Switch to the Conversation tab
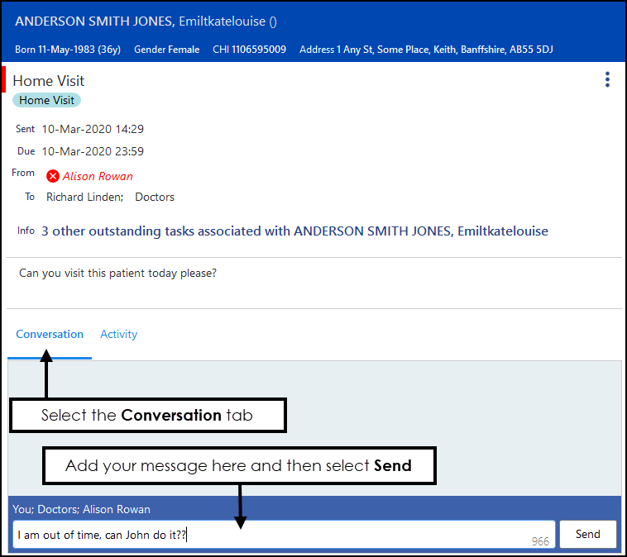The width and height of the screenshot is (627, 557). coord(50,335)
